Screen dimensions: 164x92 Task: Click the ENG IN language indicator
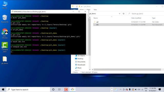(x=146, y=89)
